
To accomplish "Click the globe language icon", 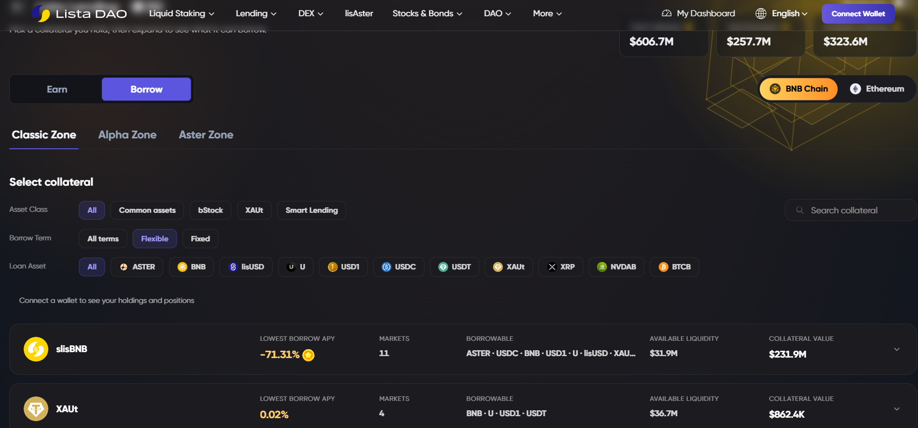I will (x=761, y=13).
